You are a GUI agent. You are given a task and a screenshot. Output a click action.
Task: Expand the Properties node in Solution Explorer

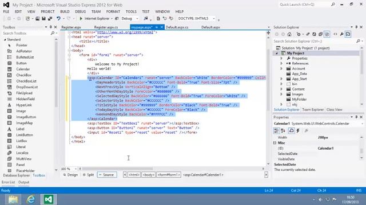tap(281, 58)
